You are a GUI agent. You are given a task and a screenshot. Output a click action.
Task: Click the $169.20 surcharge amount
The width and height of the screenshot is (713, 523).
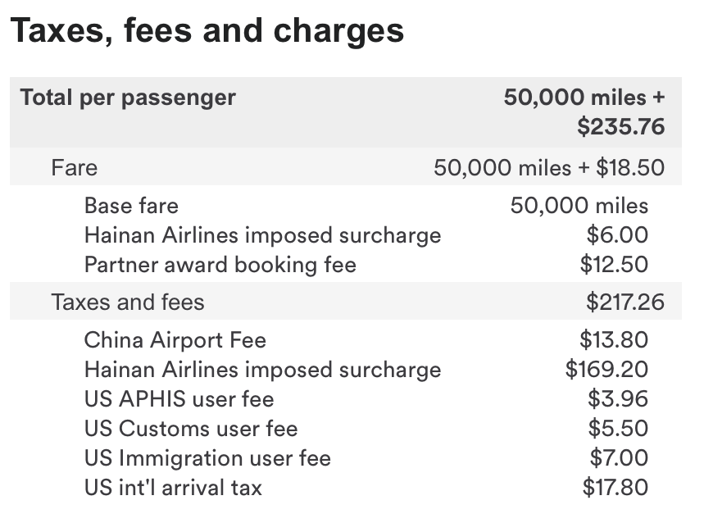coord(606,369)
